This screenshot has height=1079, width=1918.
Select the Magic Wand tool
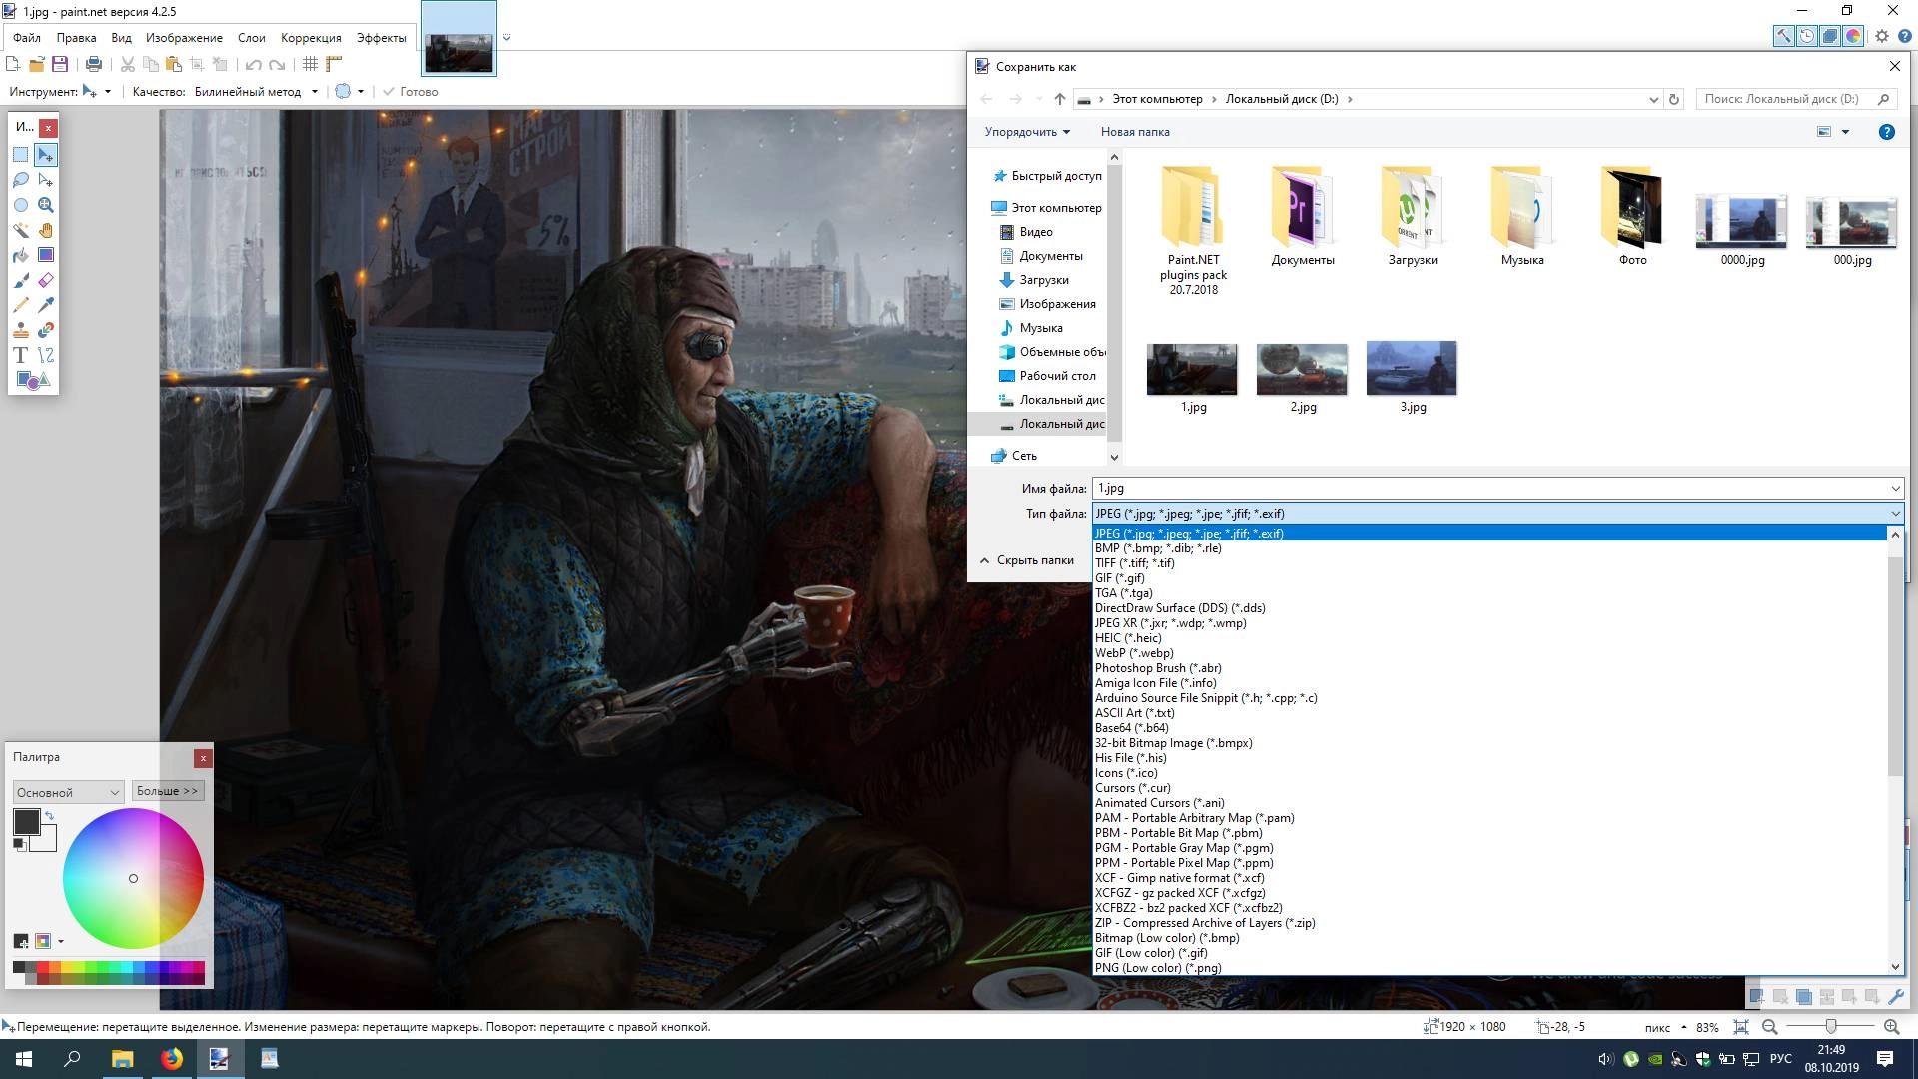[x=21, y=230]
